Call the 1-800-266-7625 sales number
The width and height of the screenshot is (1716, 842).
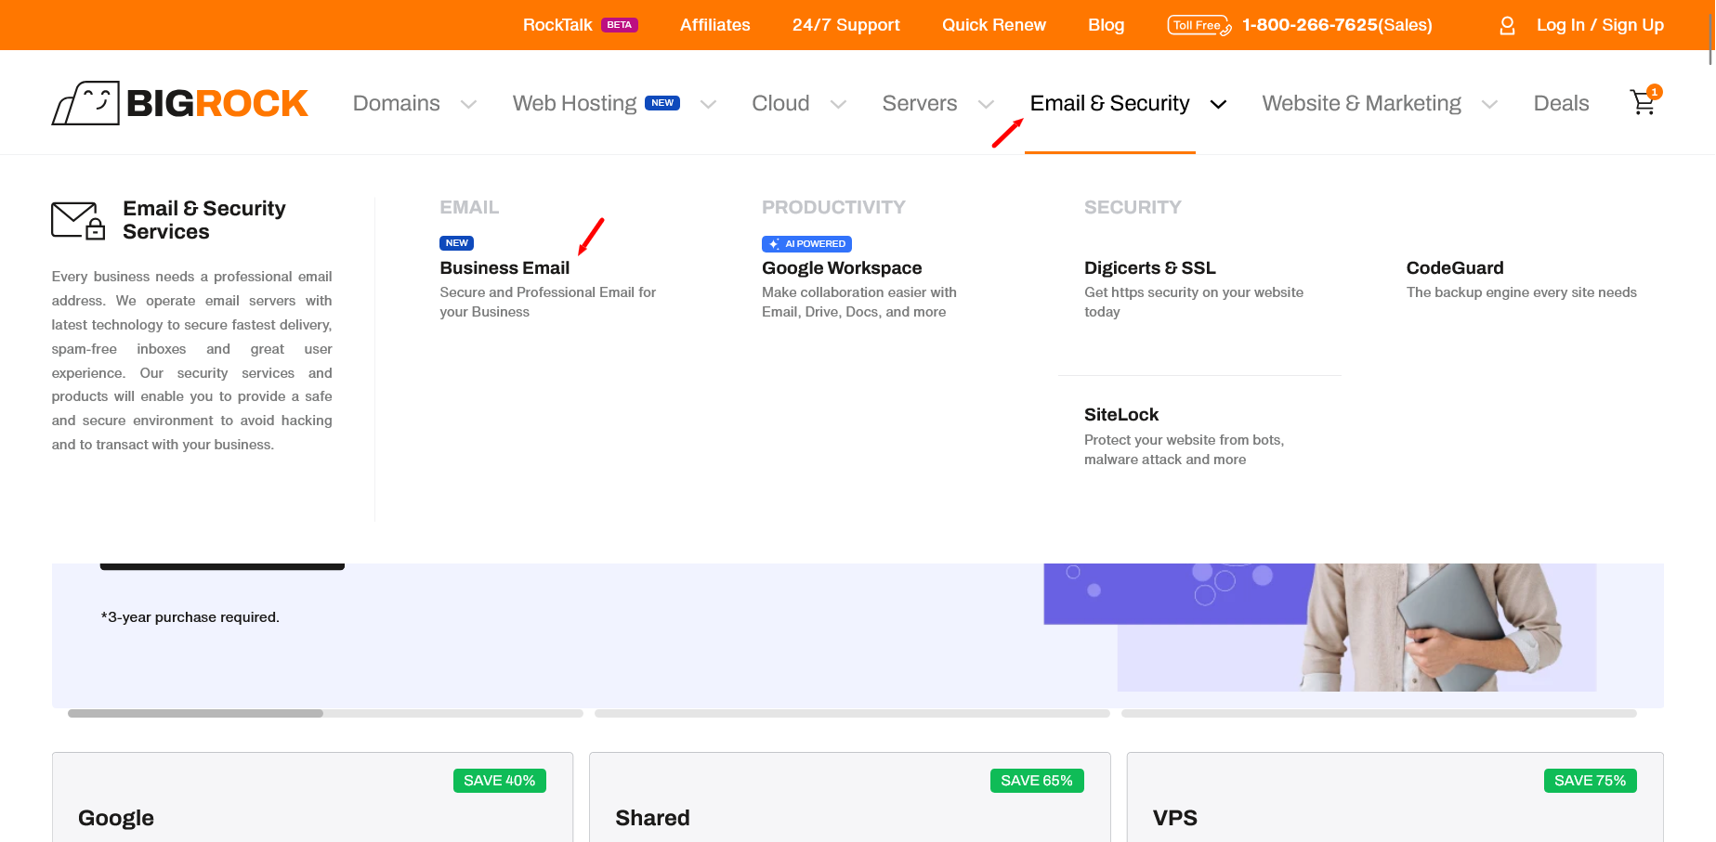tap(1337, 25)
